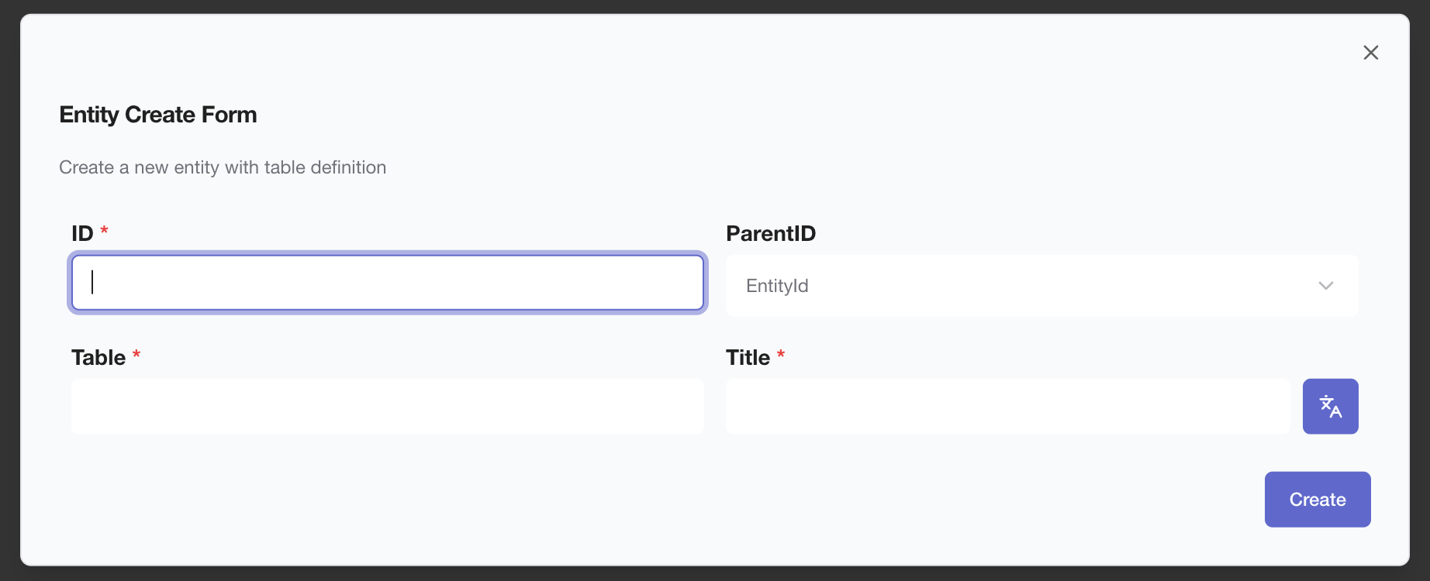Click the required asterisk next to Table
The width and height of the screenshot is (1430, 581).
[136, 355]
